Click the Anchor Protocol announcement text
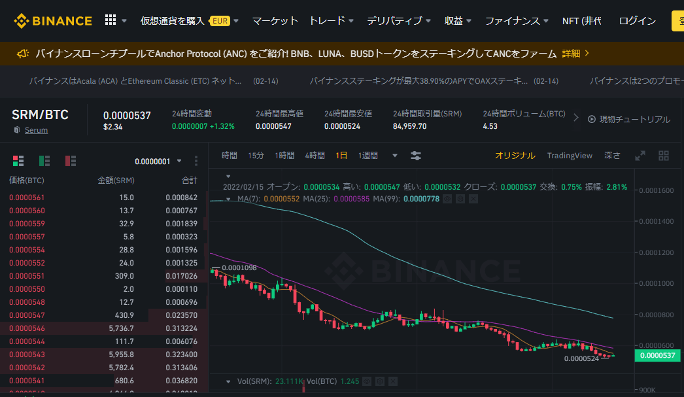684x397 pixels. [x=296, y=53]
